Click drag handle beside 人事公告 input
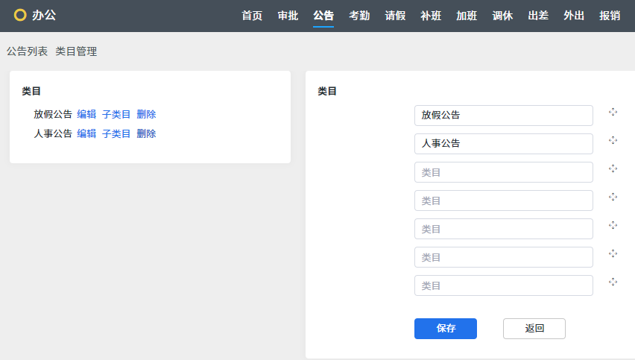This screenshot has width=635, height=360. [613, 140]
